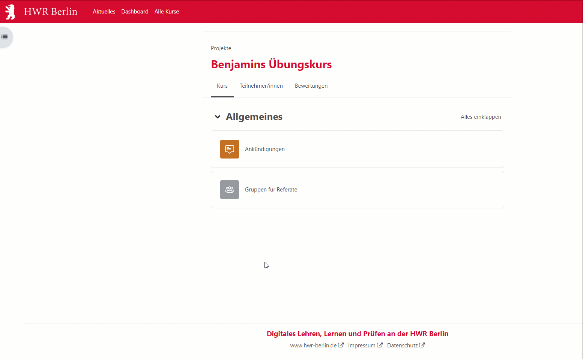Open Dashboard from the top navigation
583x359 pixels.
tap(135, 11)
